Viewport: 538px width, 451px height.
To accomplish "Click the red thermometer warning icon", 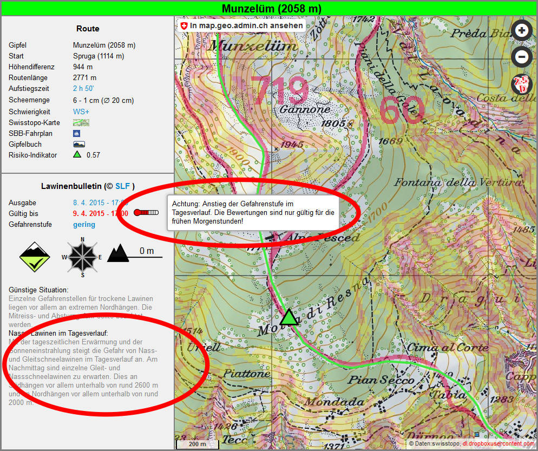I will click(x=146, y=213).
